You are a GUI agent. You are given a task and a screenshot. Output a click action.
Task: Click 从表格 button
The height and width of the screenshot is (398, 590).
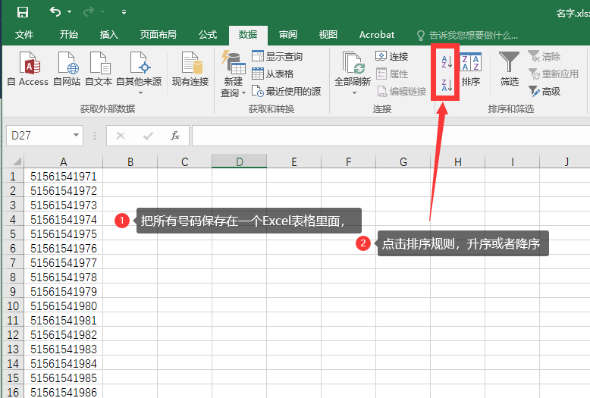click(273, 74)
